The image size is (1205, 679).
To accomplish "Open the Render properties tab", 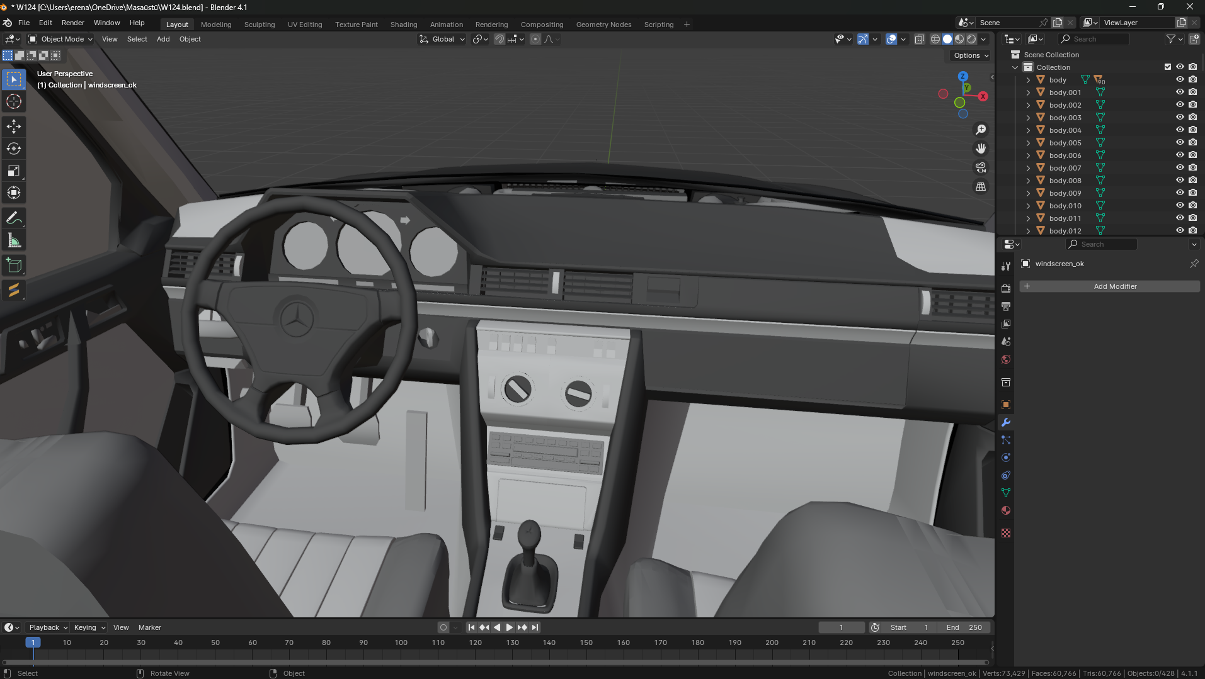I will [1006, 288].
